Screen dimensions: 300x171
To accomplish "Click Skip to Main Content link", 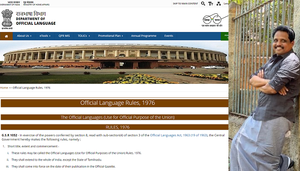I will coord(186,3).
